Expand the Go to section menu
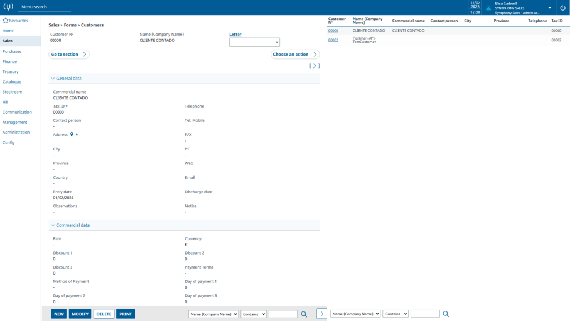Image resolution: width=570 pixels, height=322 pixels. pyautogui.click(x=68, y=54)
